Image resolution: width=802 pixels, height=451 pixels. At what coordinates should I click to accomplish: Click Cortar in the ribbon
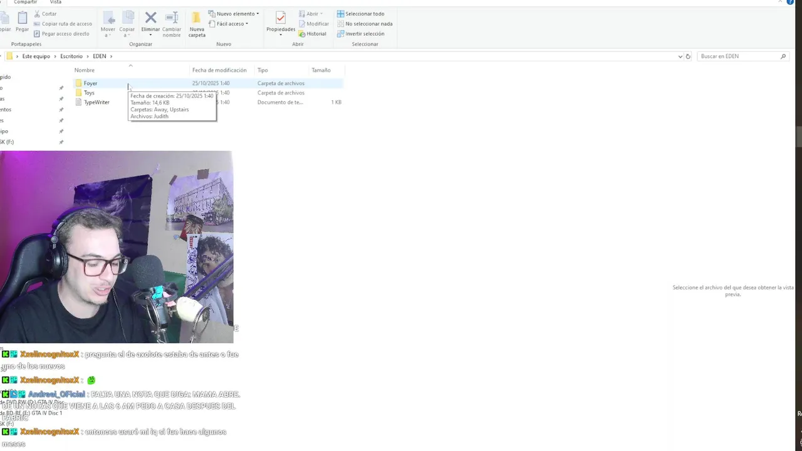point(45,14)
